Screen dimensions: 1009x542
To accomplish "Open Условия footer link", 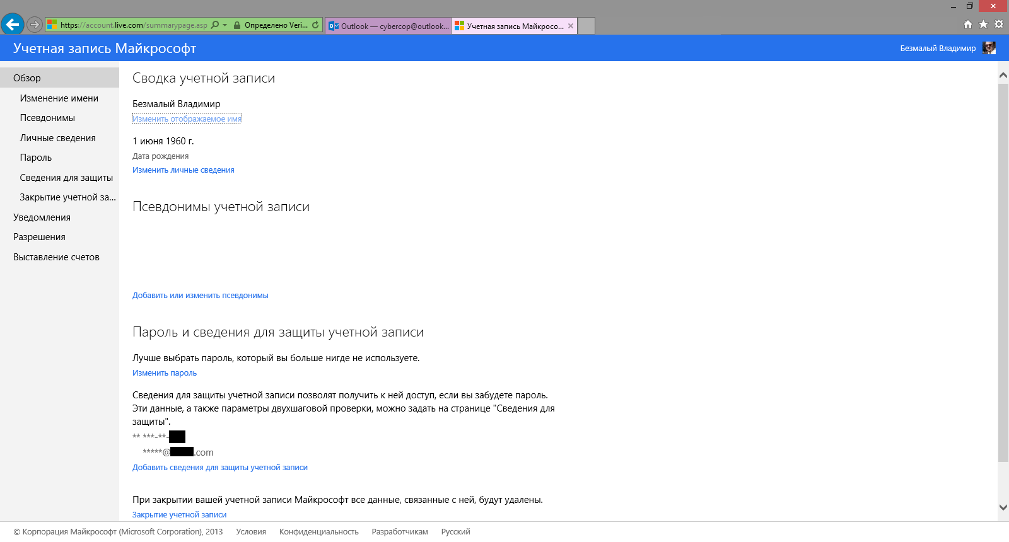I will (251, 532).
